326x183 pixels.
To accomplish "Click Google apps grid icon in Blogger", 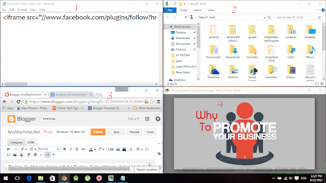I will tap(147, 119).
